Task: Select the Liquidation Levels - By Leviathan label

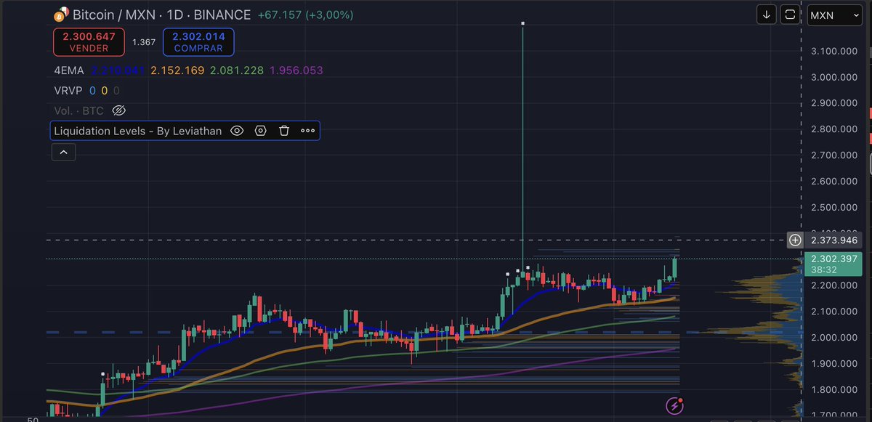Action: pyautogui.click(x=139, y=131)
